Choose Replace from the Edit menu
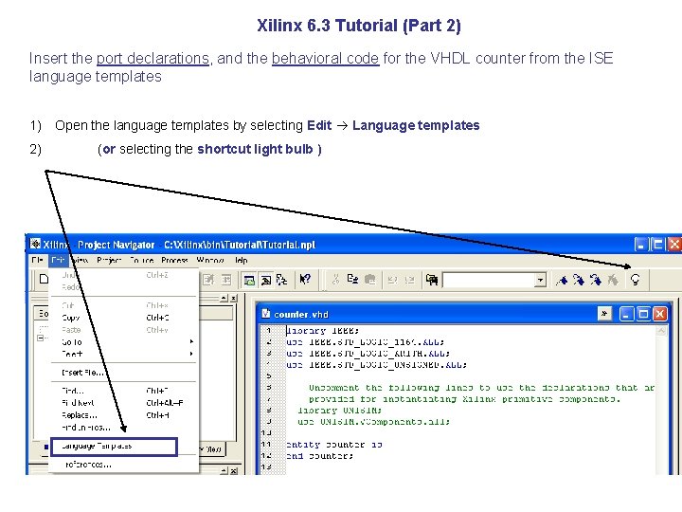 [x=122, y=415]
